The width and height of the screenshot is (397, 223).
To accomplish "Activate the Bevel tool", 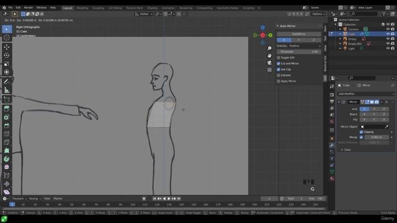I will 7,125.
